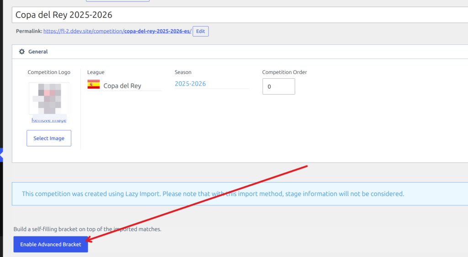
Task: Click the self-filling bracket description text
Action: [87, 229]
